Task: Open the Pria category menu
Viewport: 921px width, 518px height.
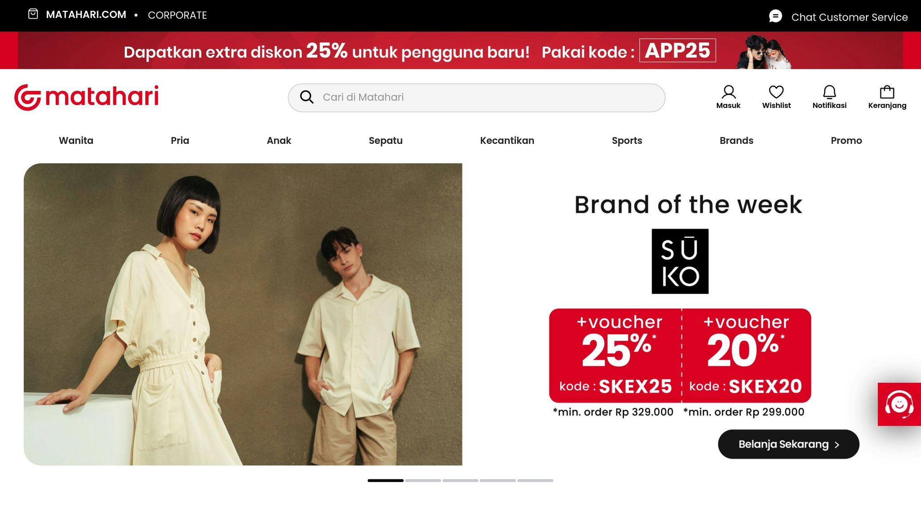Action: [x=180, y=140]
